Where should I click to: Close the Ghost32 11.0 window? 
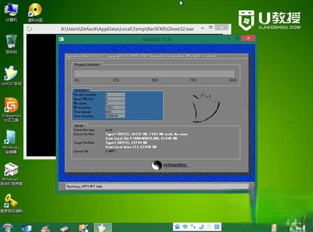(x=249, y=38)
